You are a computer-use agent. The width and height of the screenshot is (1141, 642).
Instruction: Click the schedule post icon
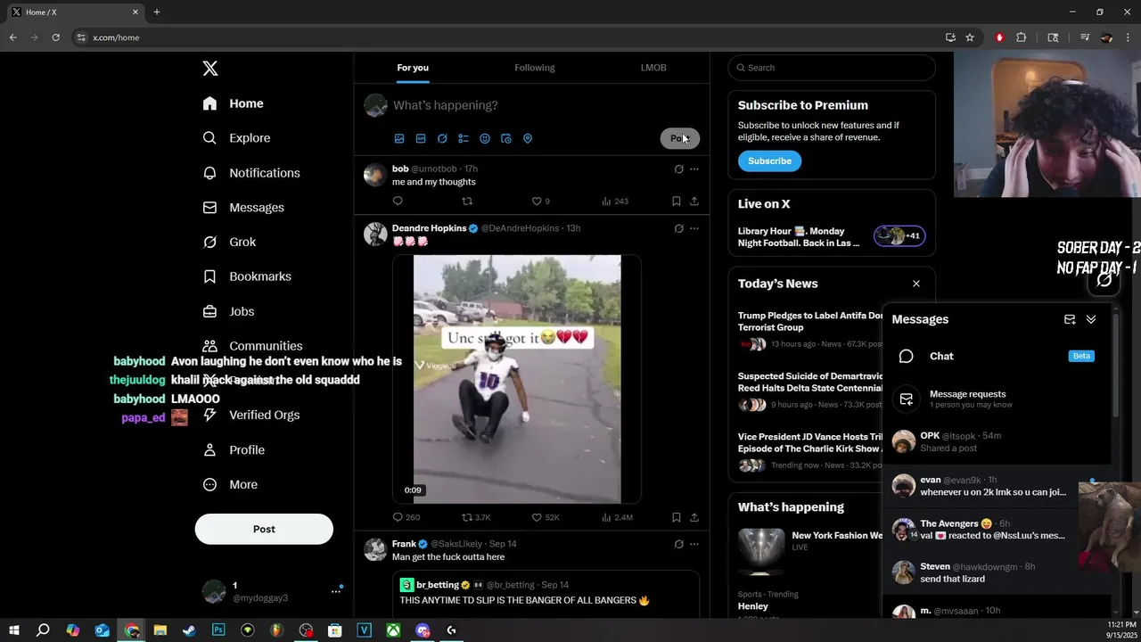tap(506, 138)
